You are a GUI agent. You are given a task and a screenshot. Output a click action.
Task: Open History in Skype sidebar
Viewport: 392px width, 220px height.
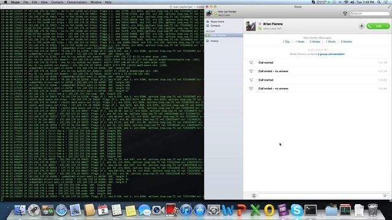214,41
